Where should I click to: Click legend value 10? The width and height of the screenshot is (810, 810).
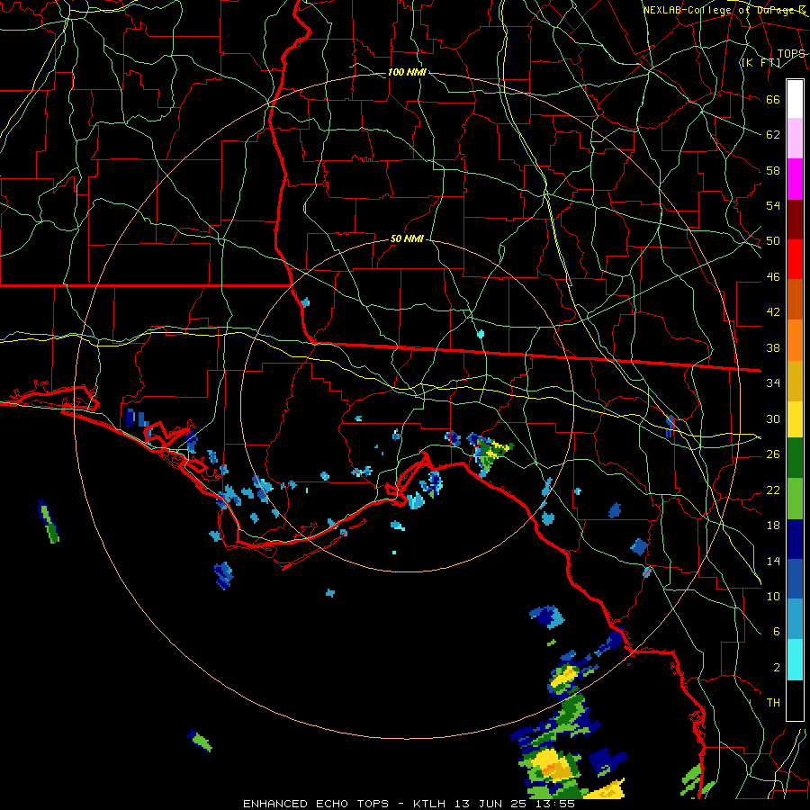tap(773, 597)
